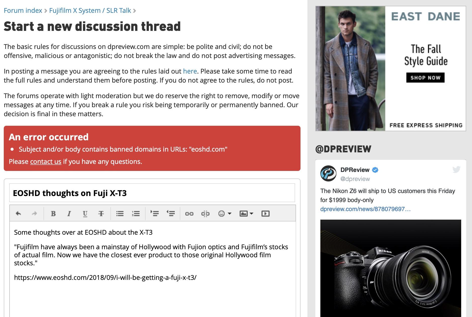Click the quoted Fujifilm Hollywood paragraph
The image size is (472, 317).
point(151,255)
